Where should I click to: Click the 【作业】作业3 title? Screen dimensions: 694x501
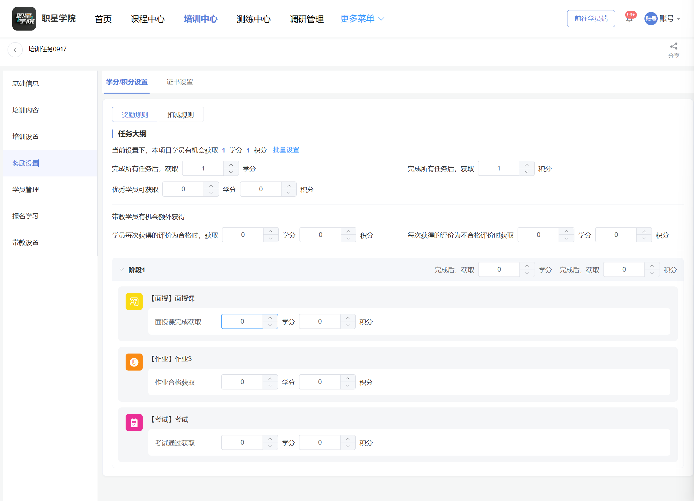(x=170, y=359)
